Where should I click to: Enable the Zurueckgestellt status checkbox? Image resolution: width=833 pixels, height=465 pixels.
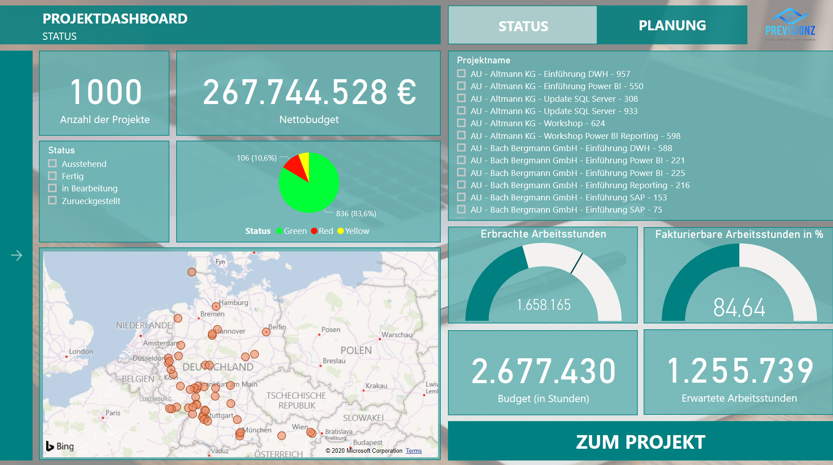pos(53,200)
